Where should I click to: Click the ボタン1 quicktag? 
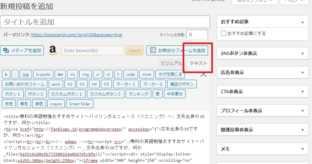[13, 94]
